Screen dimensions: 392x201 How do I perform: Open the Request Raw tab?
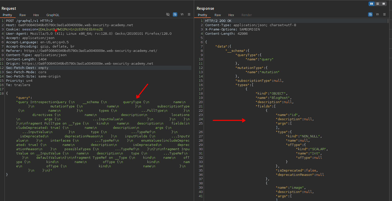click(x=23, y=15)
